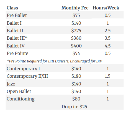Select the Ballet II $275 fee
Screen dimensions: 131x116
(76, 31)
